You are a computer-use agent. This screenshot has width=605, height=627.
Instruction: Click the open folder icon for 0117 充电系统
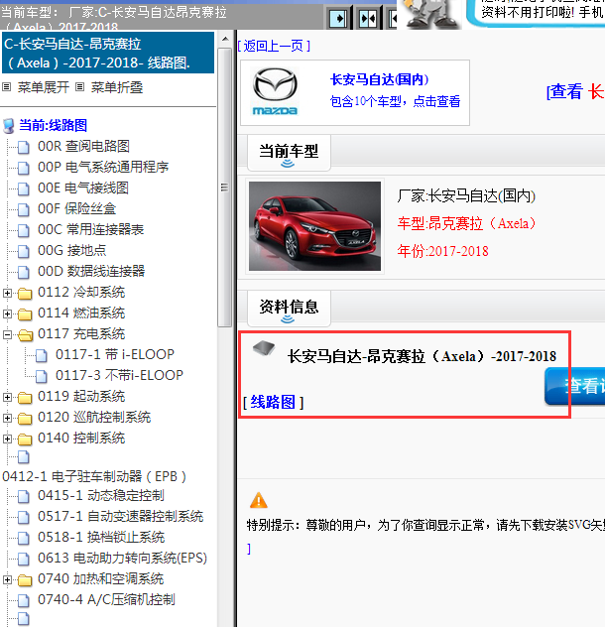pos(25,334)
